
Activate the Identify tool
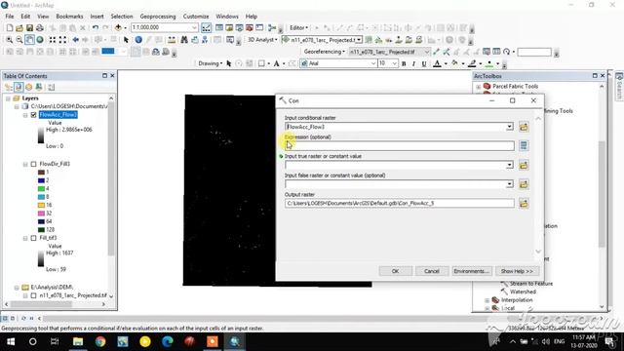coord(138,40)
